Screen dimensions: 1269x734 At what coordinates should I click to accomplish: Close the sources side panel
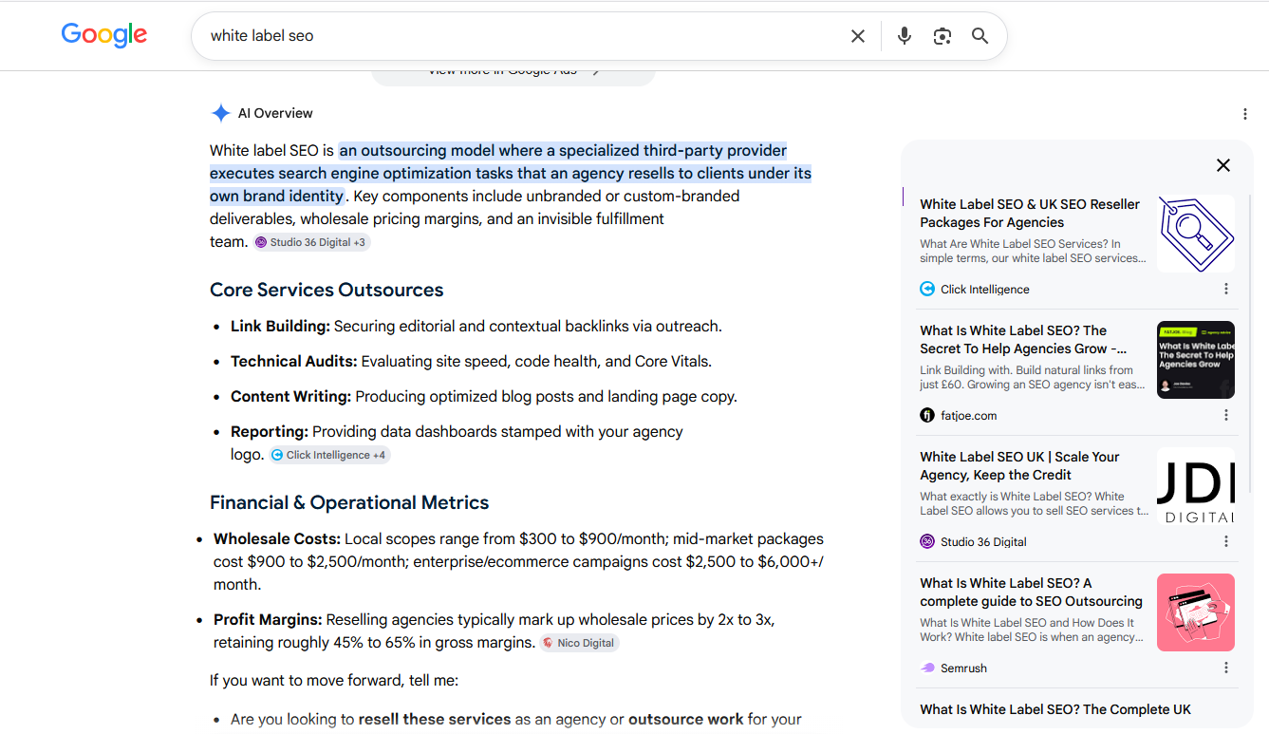[1223, 165]
